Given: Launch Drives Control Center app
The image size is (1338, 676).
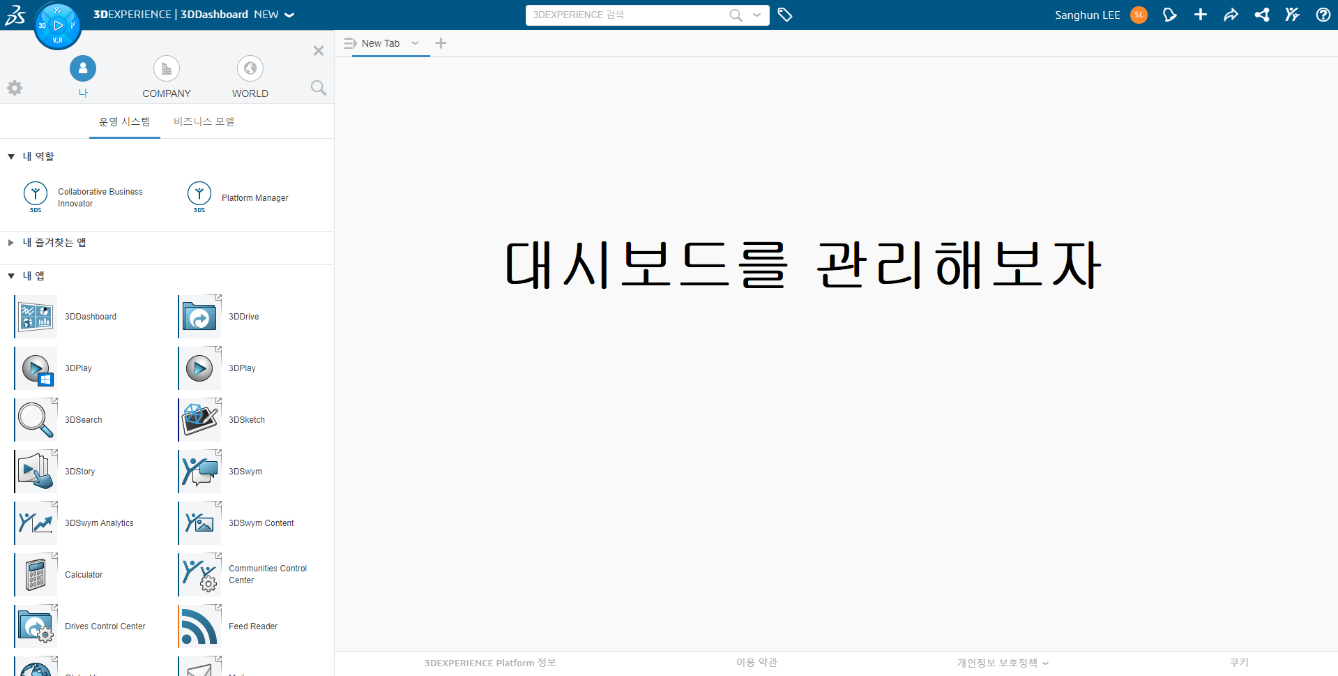Looking at the screenshot, I should coord(36,626).
